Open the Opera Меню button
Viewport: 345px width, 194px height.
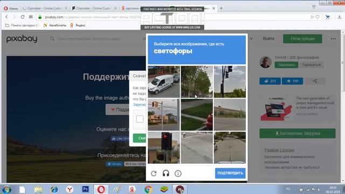tap(11, 9)
